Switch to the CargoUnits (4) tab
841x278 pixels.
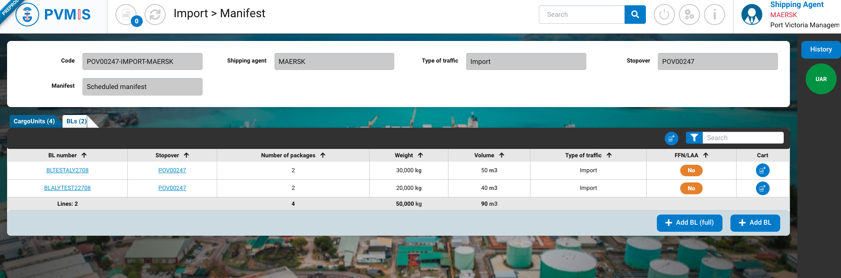tap(34, 121)
